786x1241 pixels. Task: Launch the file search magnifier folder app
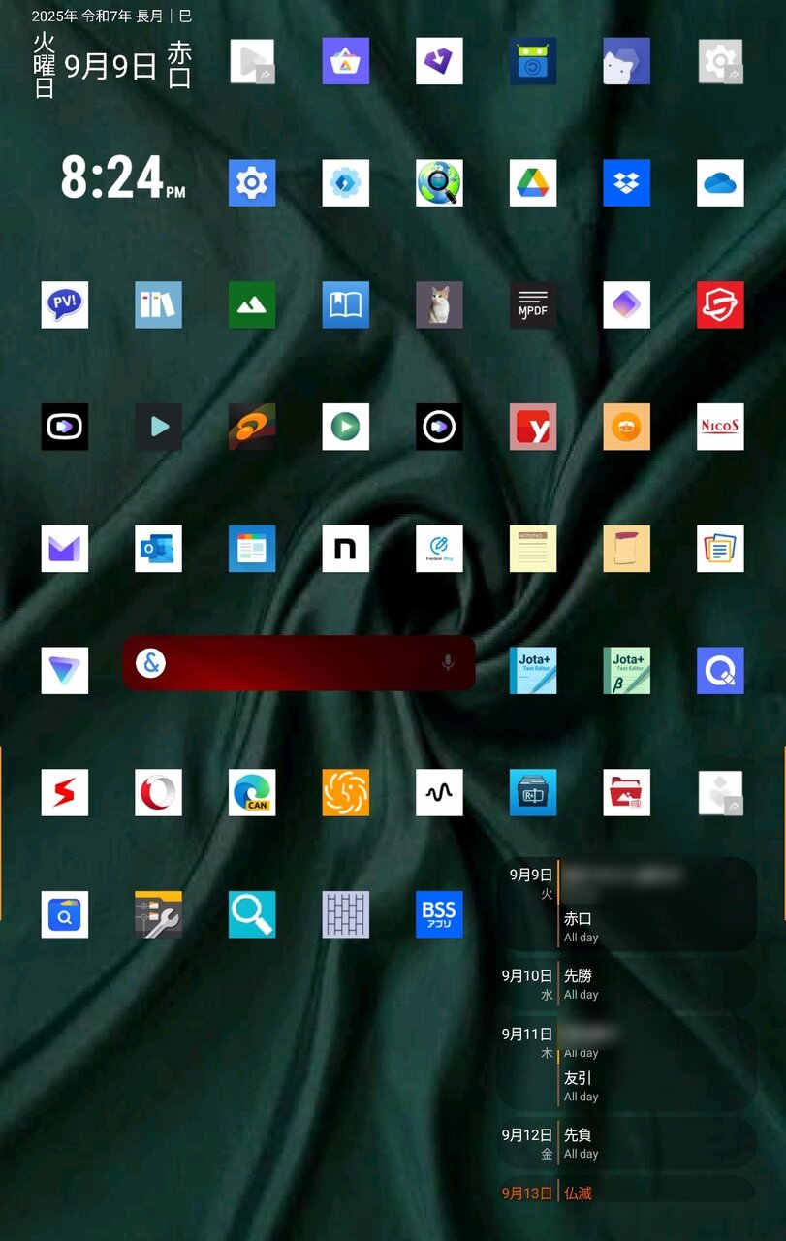point(65,914)
